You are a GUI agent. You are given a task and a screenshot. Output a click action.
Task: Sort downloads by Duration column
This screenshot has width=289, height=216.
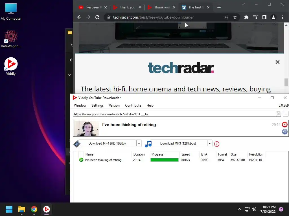141,154
